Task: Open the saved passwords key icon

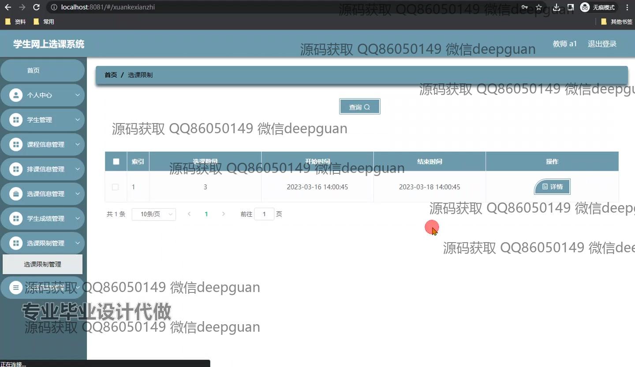Action: pos(525,7)
